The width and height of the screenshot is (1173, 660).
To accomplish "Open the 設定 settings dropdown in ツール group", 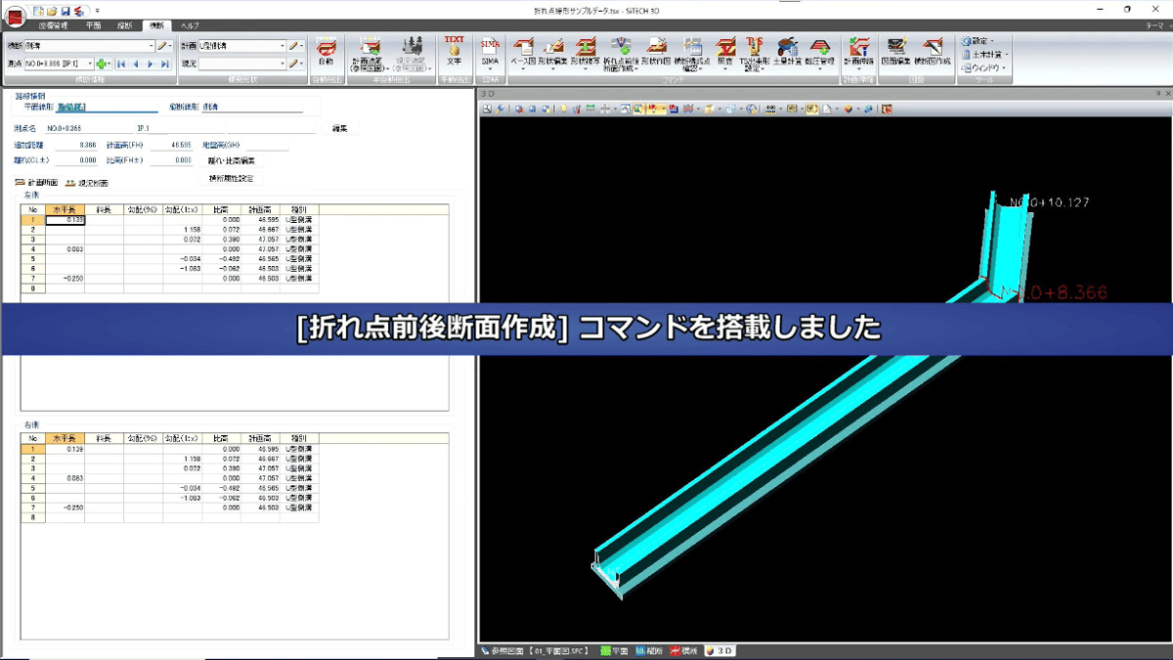I will click(x=977, y=41).
